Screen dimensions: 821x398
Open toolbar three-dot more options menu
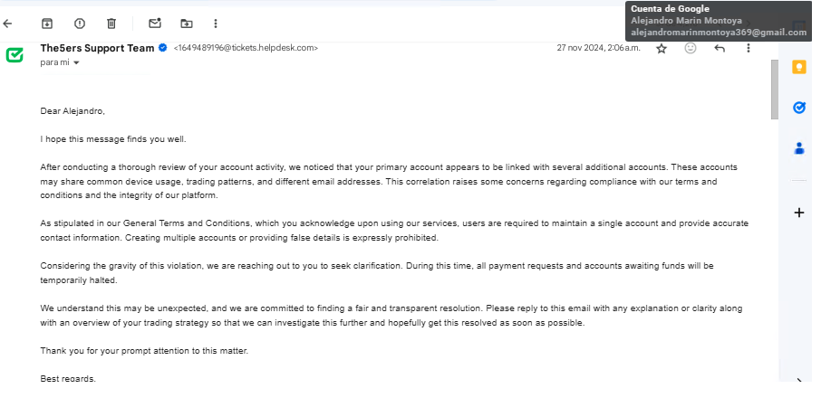(x=215, y=23)
